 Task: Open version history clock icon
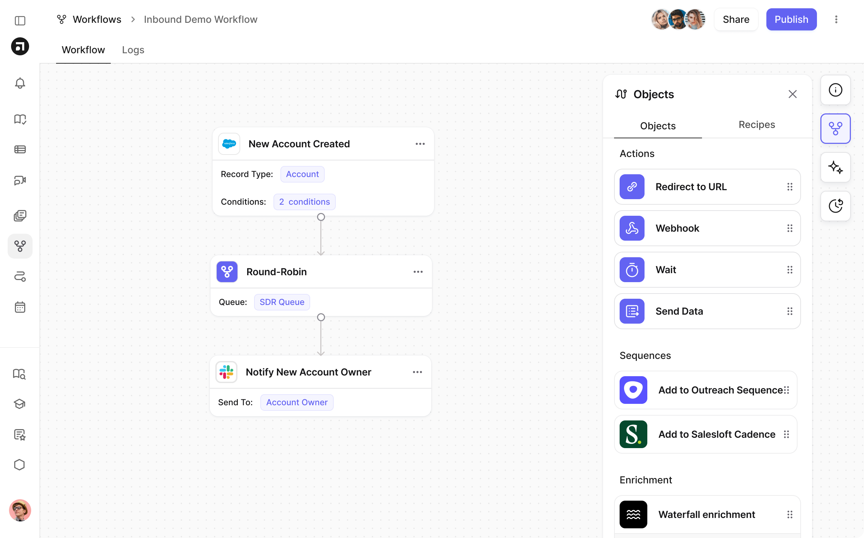point(835,206)
